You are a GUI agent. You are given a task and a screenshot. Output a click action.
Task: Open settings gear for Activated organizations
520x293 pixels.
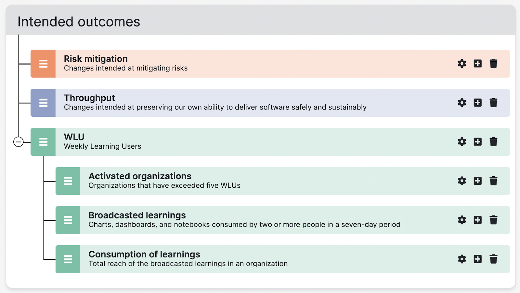click(462, 181)
